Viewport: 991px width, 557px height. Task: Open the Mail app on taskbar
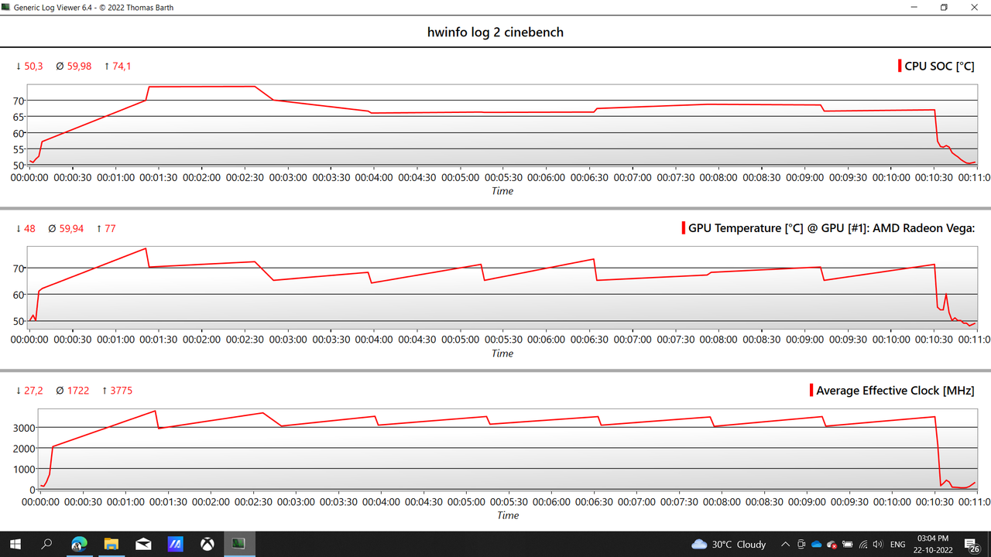click(143, 544)
